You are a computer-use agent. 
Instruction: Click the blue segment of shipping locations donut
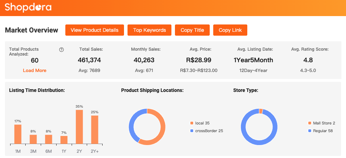132,127
